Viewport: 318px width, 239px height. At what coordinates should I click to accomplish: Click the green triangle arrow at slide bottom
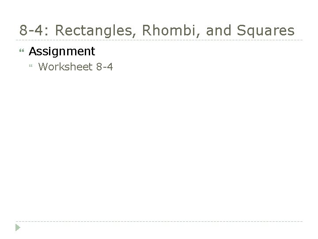tap(18, 227)
